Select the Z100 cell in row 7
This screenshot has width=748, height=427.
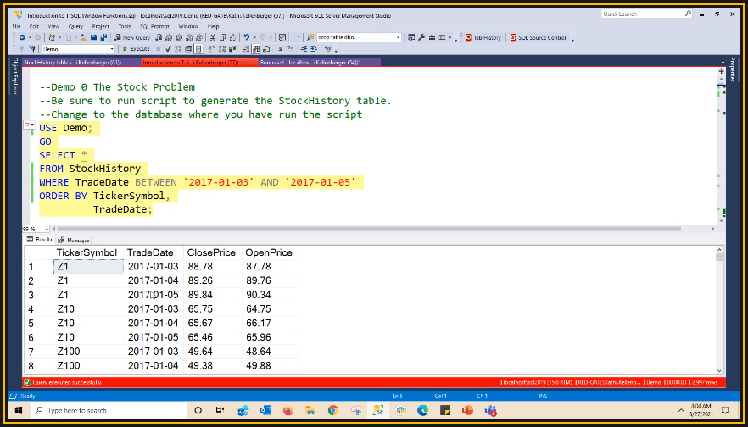[x=88, y=352]
